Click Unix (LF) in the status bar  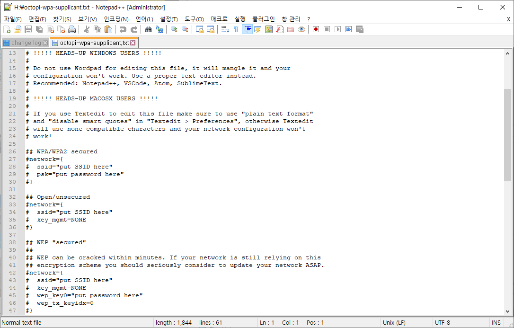[394, 323]
